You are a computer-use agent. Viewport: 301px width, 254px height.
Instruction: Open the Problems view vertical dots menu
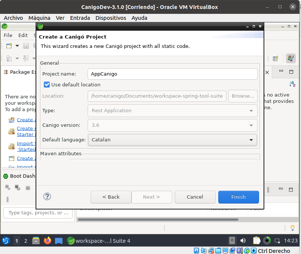coord(268,190)
